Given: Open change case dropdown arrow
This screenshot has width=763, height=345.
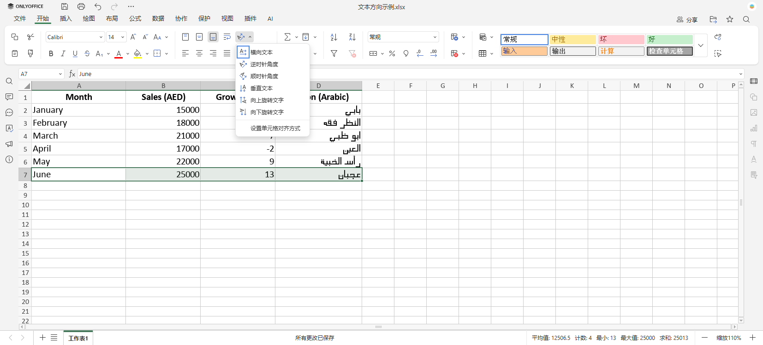Looking at the screenshot, I should click(x=167, y=37).
